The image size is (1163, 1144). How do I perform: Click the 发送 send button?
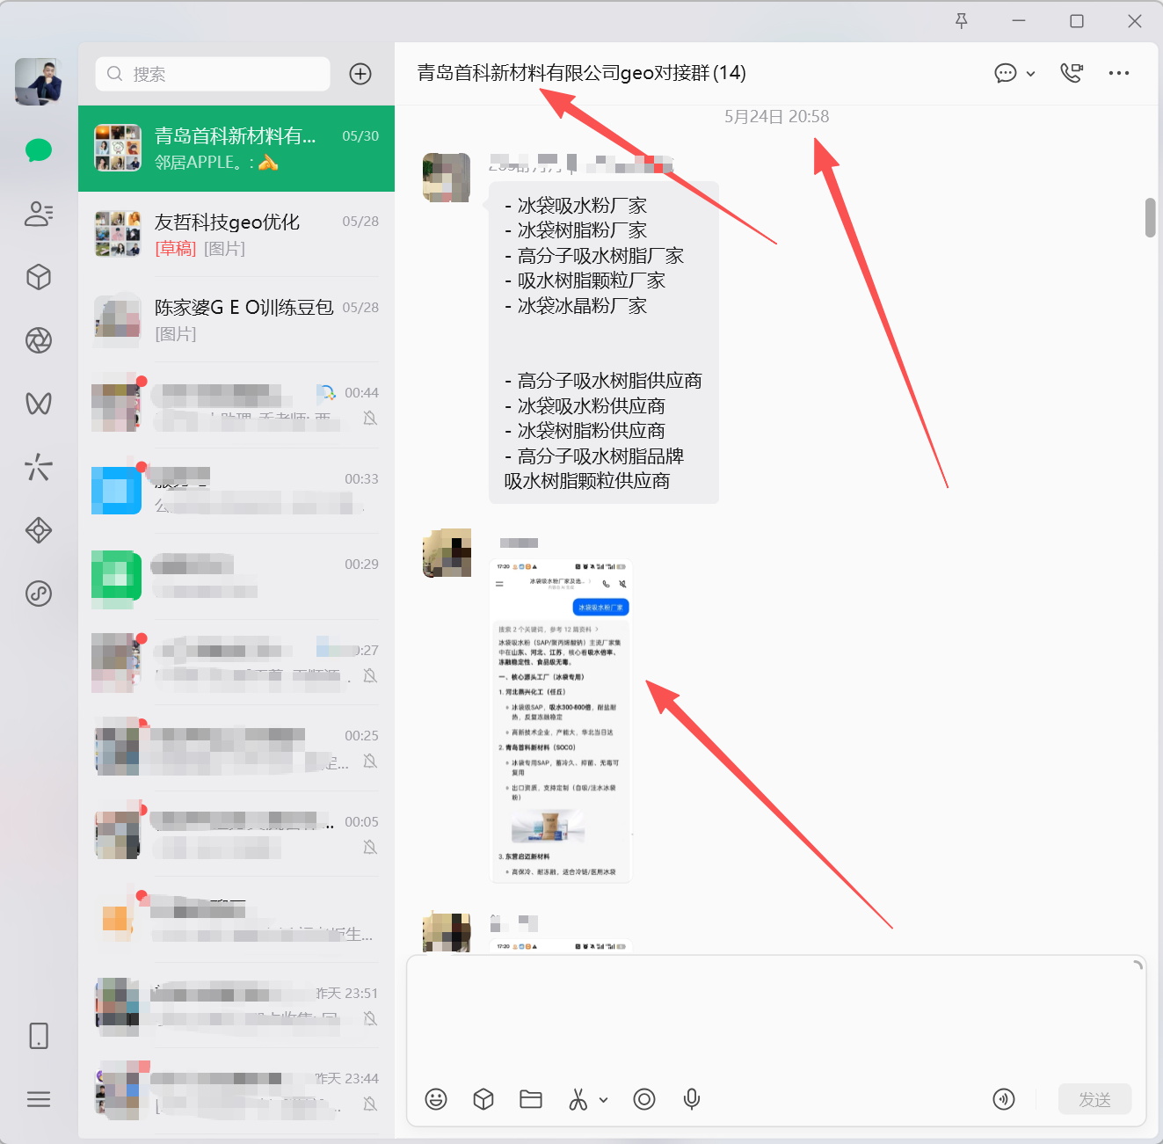click(x=1094, y=1099)
